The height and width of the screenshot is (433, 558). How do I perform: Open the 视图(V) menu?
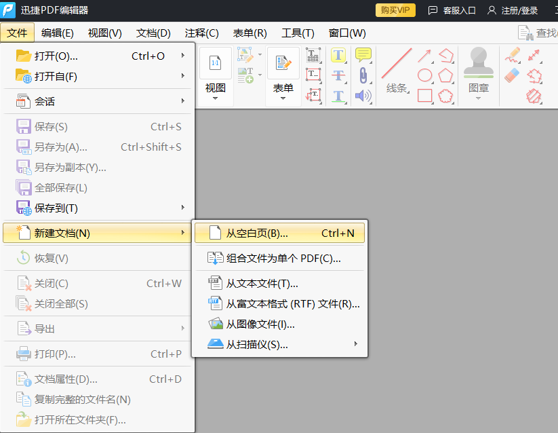[104, 33]
